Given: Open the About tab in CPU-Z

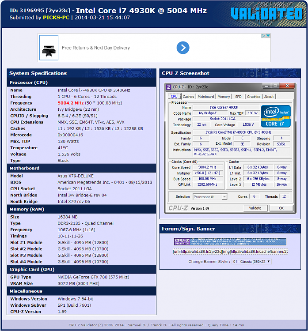Looking at the screenshot, I should pyautogui.click(x=269, y=97).
